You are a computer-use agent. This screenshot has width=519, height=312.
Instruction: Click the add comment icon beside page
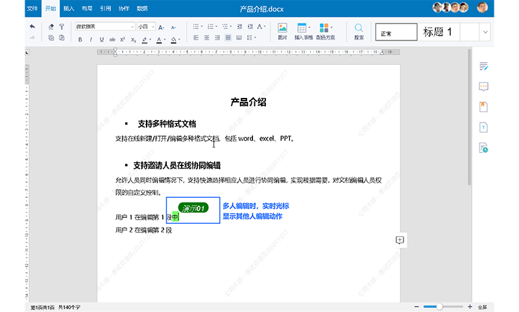(400, 240)
